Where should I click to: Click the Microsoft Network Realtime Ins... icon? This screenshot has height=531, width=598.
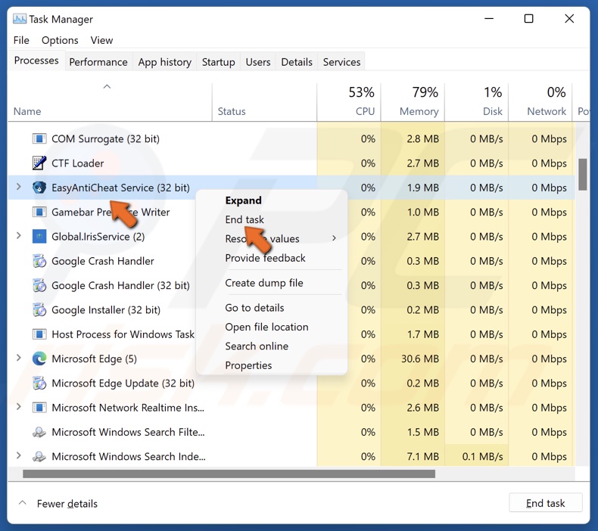coord(39,408)
